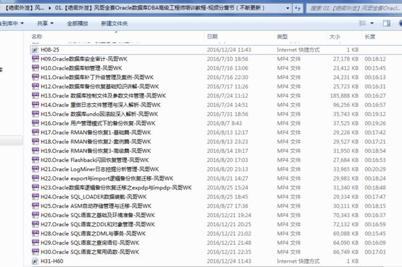Viewport: 402px width, 267px height.
Task: Click the MP4 icon of H12.Oracle file
Action: click(x=35, y=87)
